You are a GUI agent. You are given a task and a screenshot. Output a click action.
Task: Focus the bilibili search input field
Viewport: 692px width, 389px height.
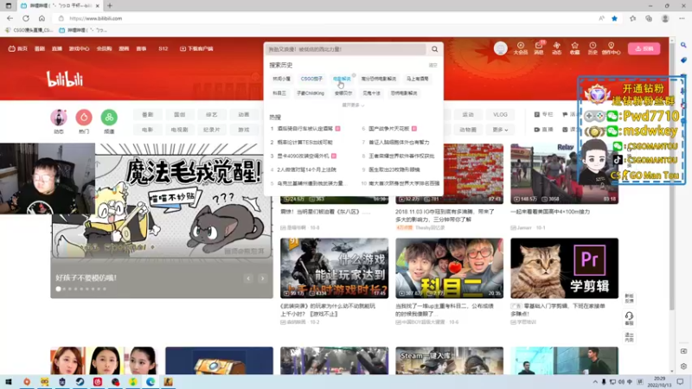[347, 49]
